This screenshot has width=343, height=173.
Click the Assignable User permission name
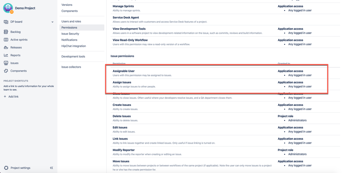click(124, 71)
